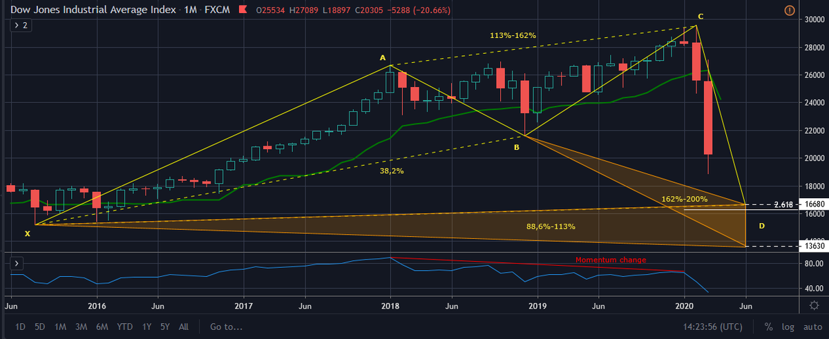Click the Momentum change annotation
The height and width of the screenshot is (339, 829).
point(611,260)
